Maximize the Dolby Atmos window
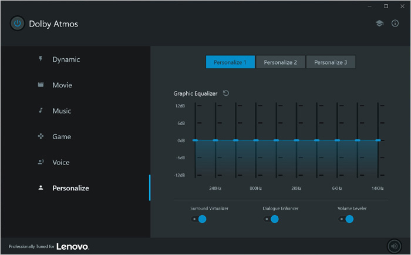The height and width of the screenshot is (255, 411). click(386, 6)
